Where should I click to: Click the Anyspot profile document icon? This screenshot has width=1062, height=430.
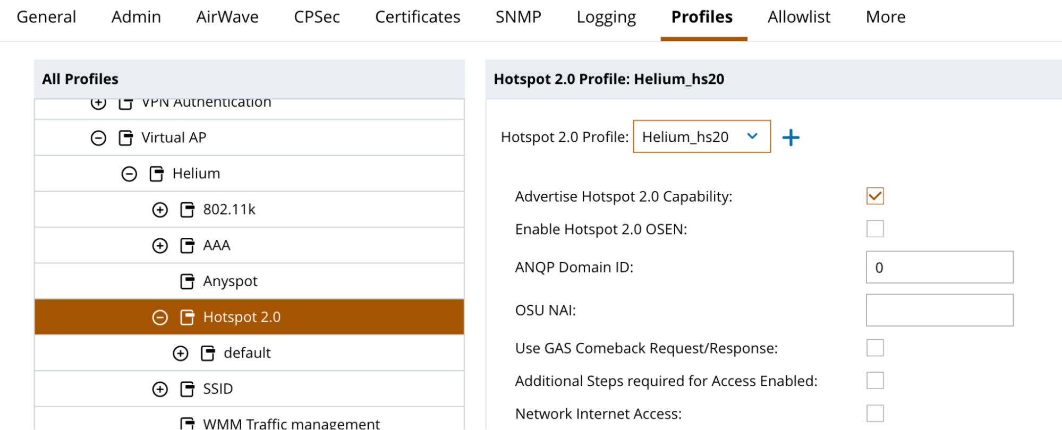coord(187,281)
